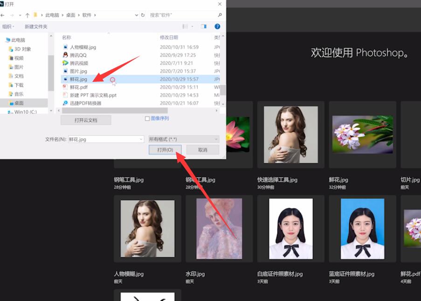The image size is (421, 301).
Task: Change the view layout icon
Action: point(185,26)
